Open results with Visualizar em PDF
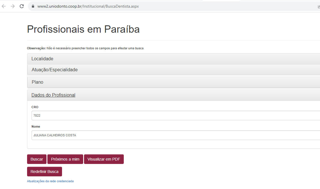The height and width of the screenshot is (189, 320). (104, 159)
